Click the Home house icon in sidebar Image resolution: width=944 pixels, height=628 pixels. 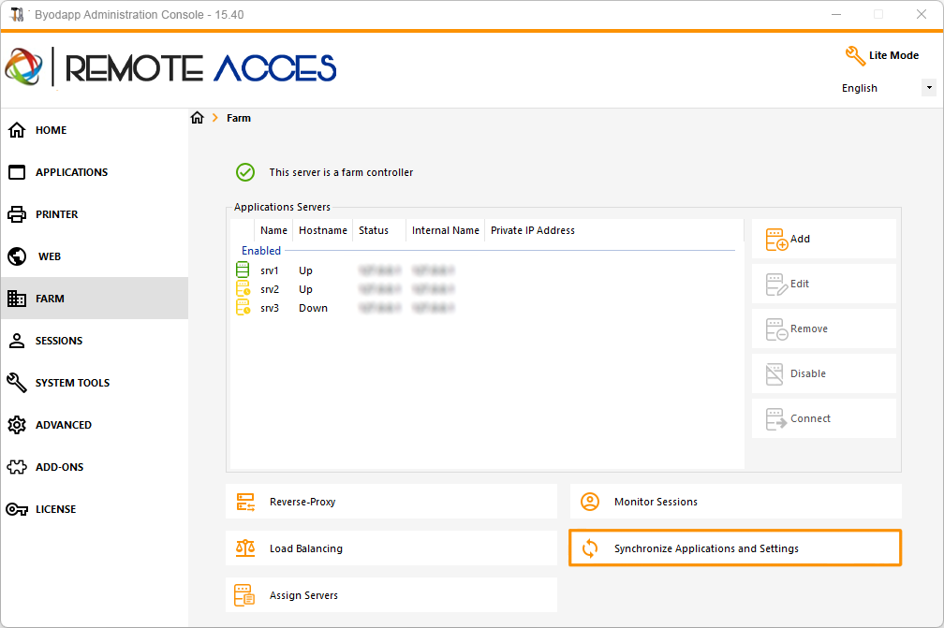pyautogui.click(x=17, y=130)
